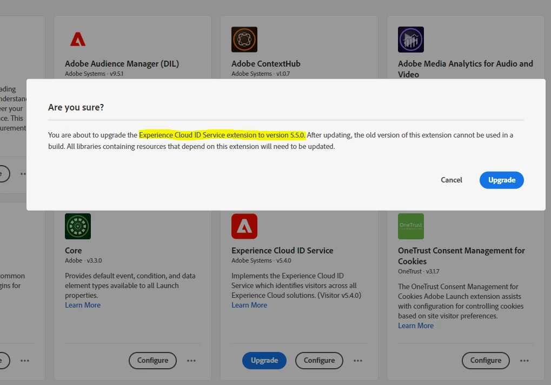Configure the Experience Cloud ID Service extension
The height and width of the screenshot is (385, 551).
pyautogui.click(x=319, y=361)
